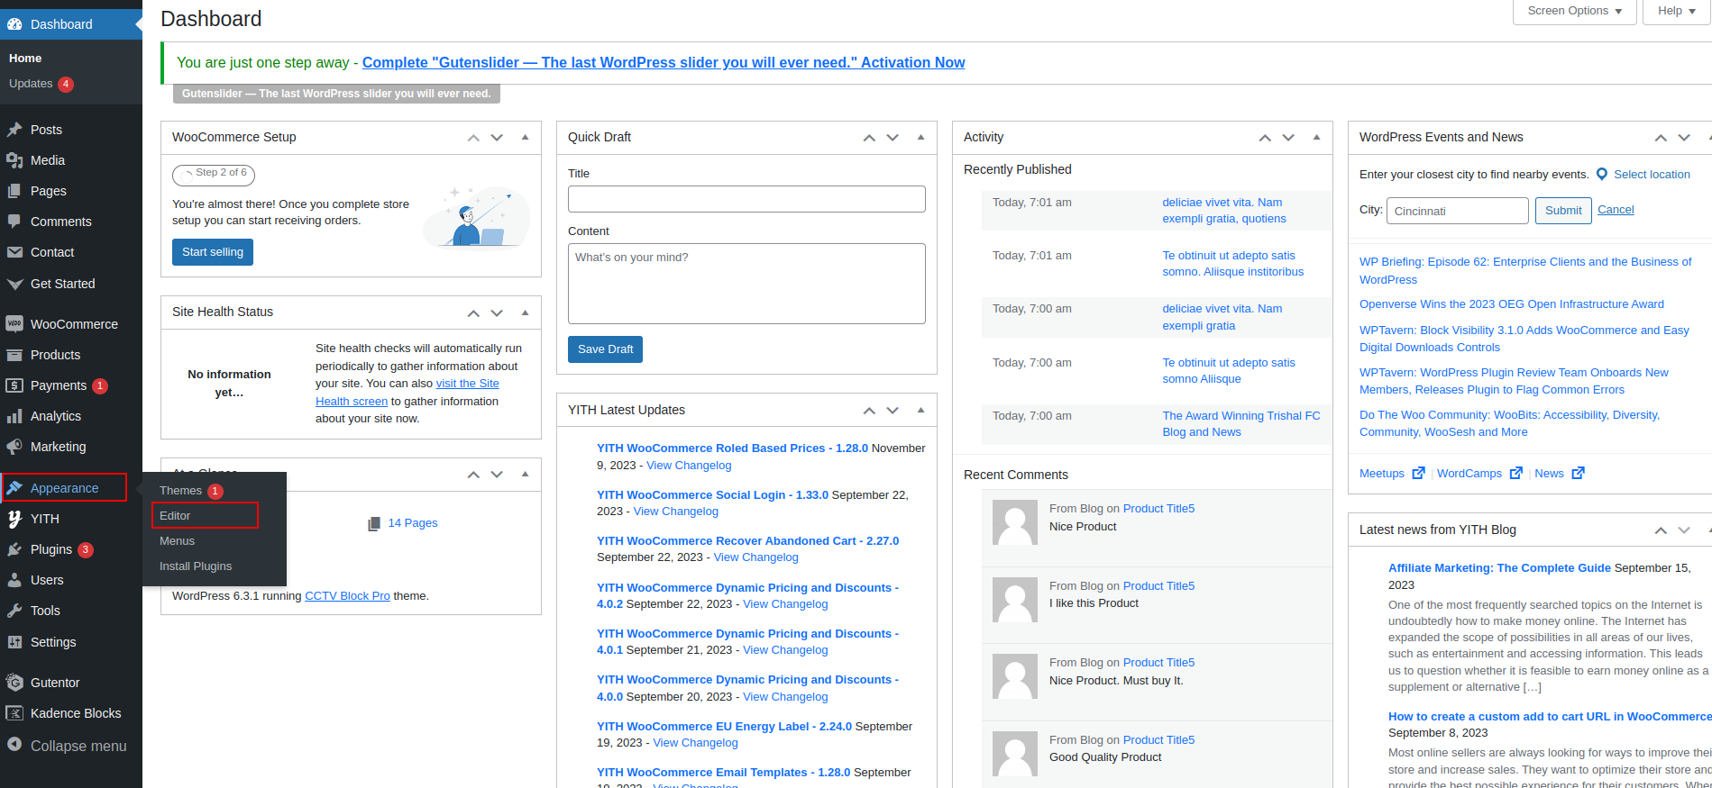
Task: Click the City input field
Action: [x=1458, y=211]
